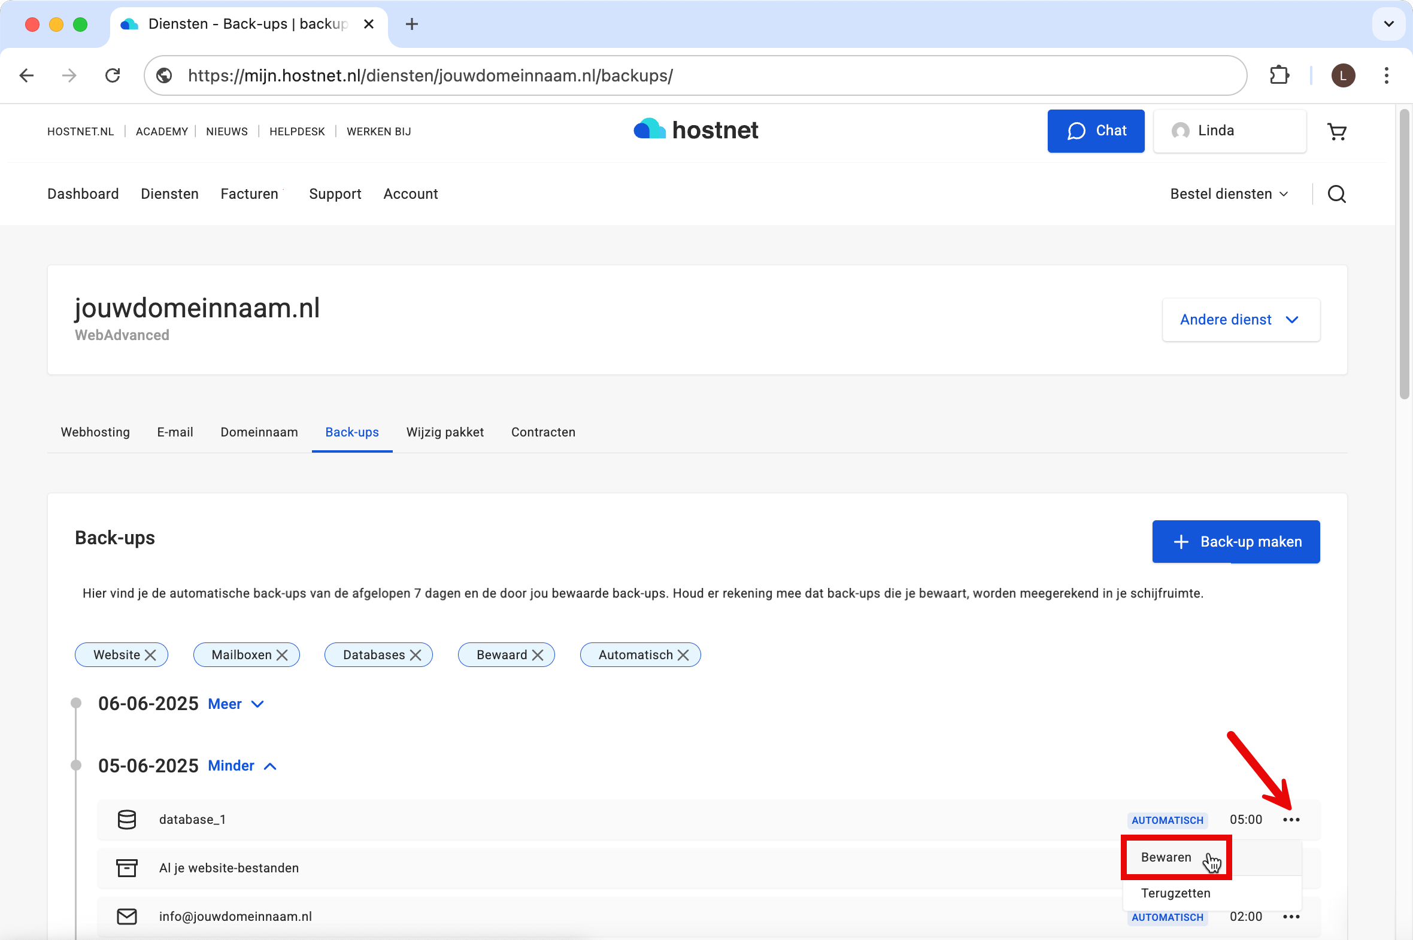Click the page vertical scrollbar
This screenshot has height=940, width=1413.
pyautogui.click(x=1403, y=255)
